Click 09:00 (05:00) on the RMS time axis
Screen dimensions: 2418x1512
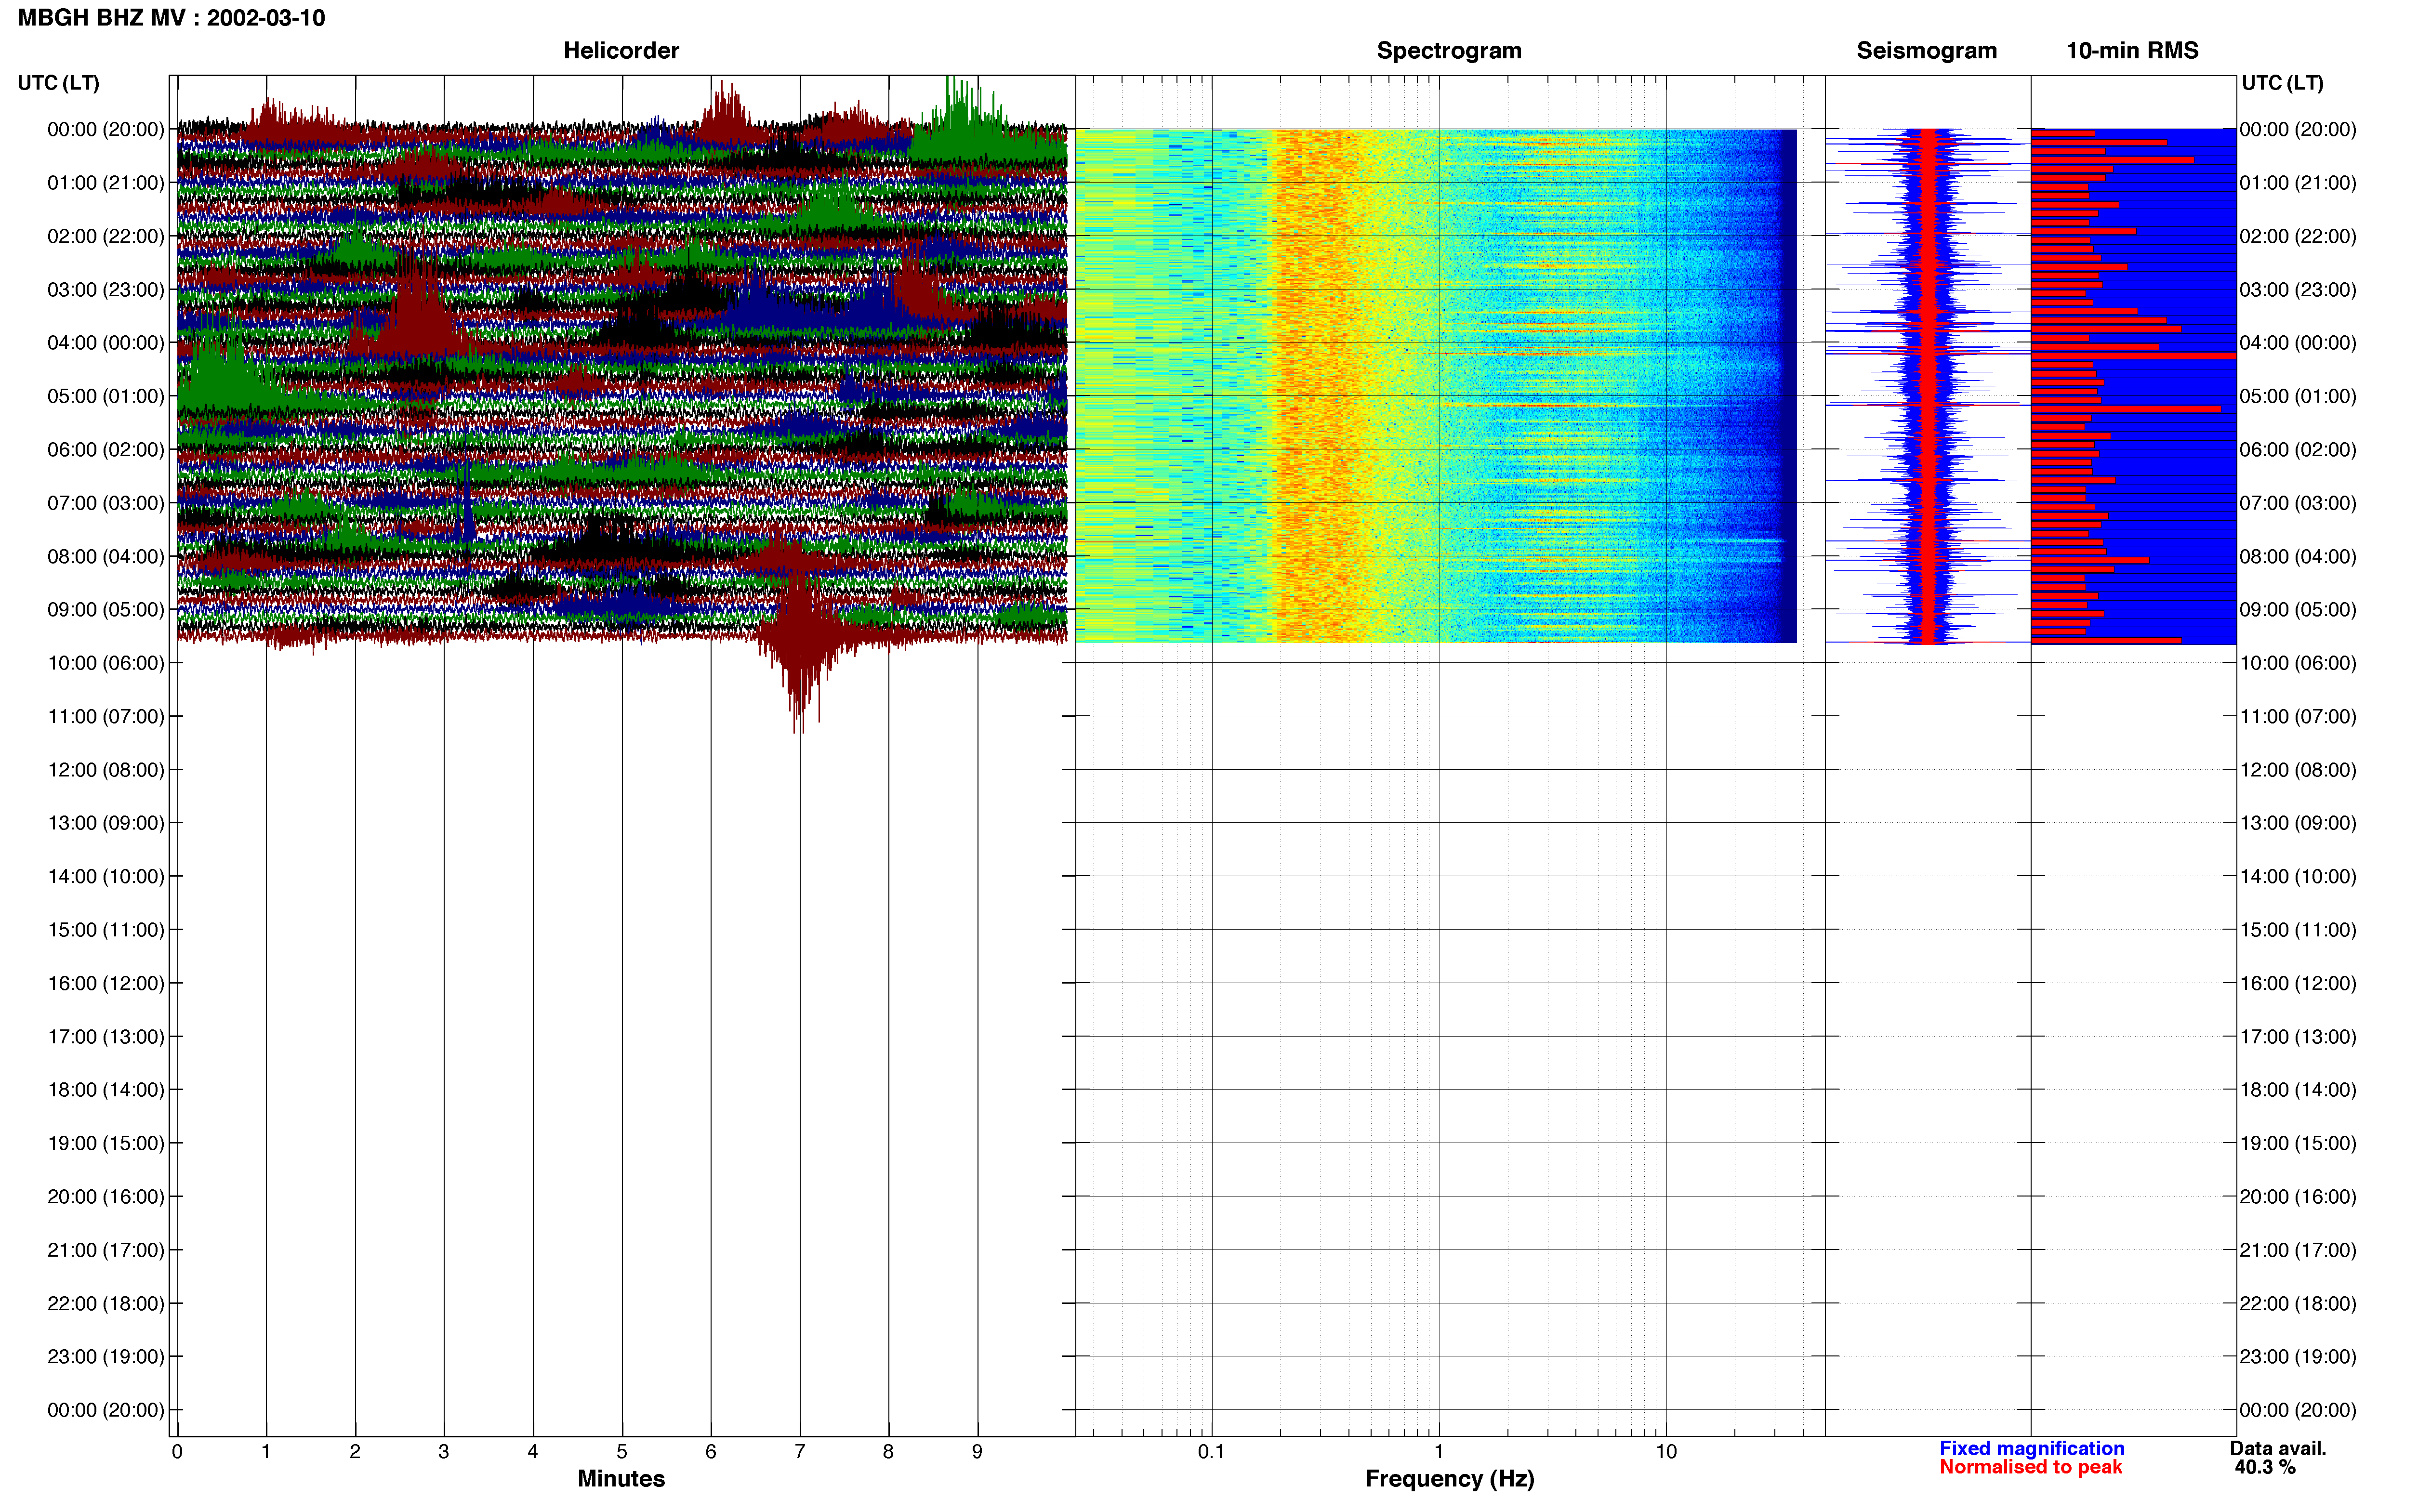[2298, 610]
